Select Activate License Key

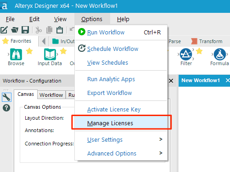pos(121,110)
